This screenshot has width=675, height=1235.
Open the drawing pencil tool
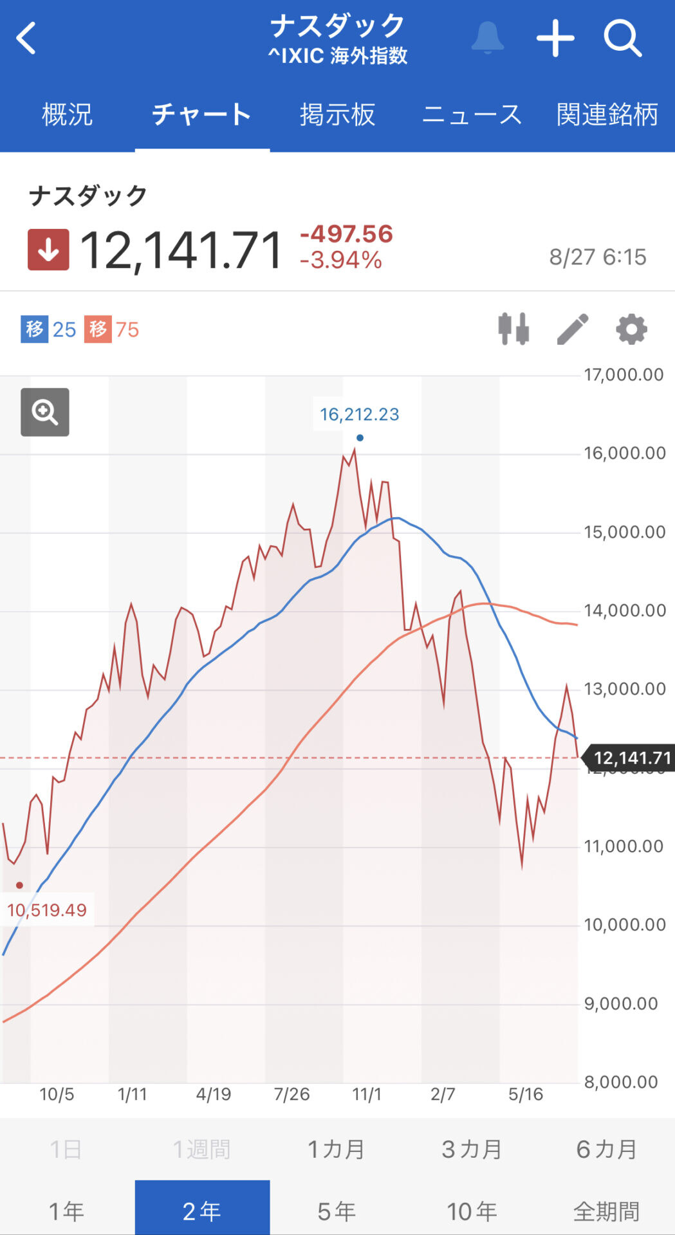point(573,329)
